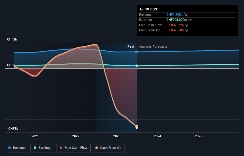The height and width of the screenshot is (156, 244).
Task: Toggle the Cash From Op legend series
Action: click(x=108, y=148)
